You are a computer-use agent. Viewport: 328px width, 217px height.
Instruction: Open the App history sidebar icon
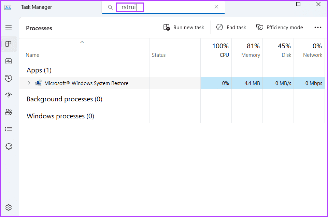[x=9, y=78]
